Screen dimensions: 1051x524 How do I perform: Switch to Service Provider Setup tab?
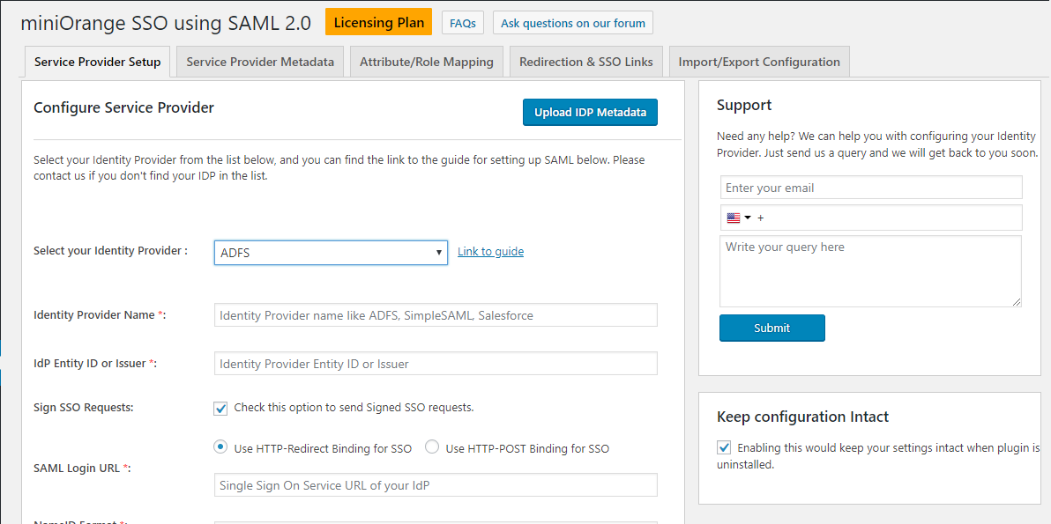97,62
